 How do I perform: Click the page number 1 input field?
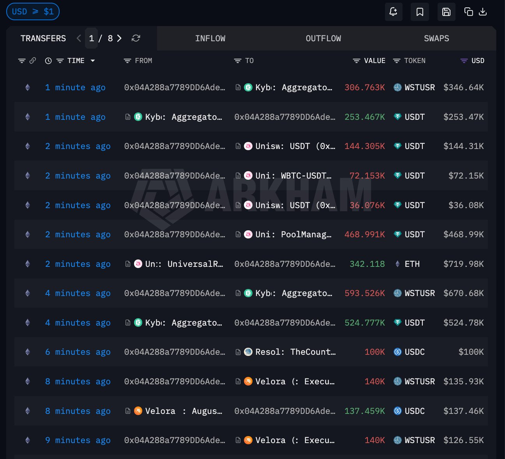pos(92,38)
